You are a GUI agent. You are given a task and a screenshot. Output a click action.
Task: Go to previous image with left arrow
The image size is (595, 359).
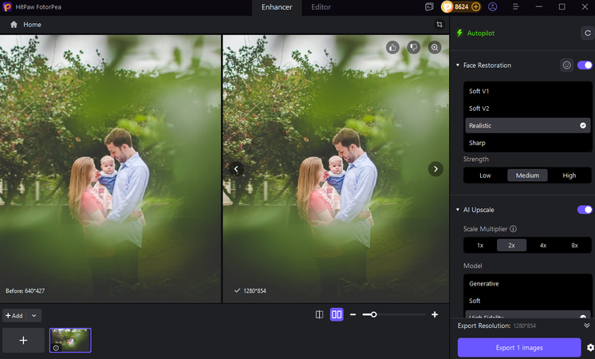coord(236,169)
